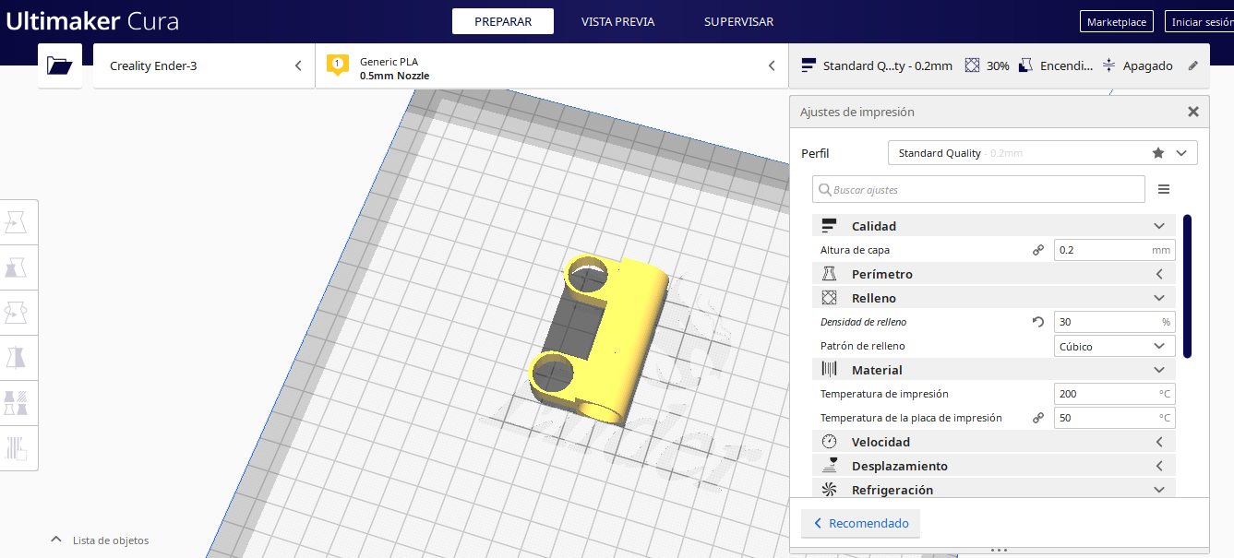Open the Perfil Standard Quality dropdown

(1043, 153)
